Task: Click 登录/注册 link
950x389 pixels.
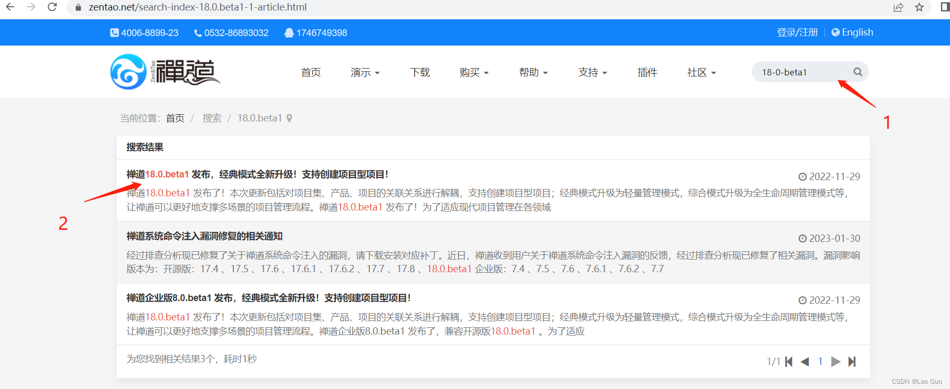Action: coord(797,32)
